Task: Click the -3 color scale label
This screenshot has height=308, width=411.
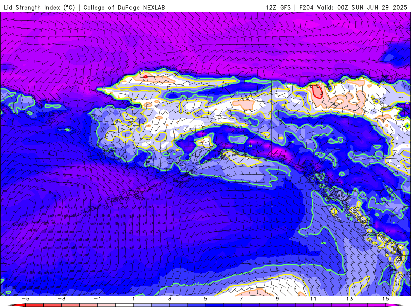Action: 62,299
